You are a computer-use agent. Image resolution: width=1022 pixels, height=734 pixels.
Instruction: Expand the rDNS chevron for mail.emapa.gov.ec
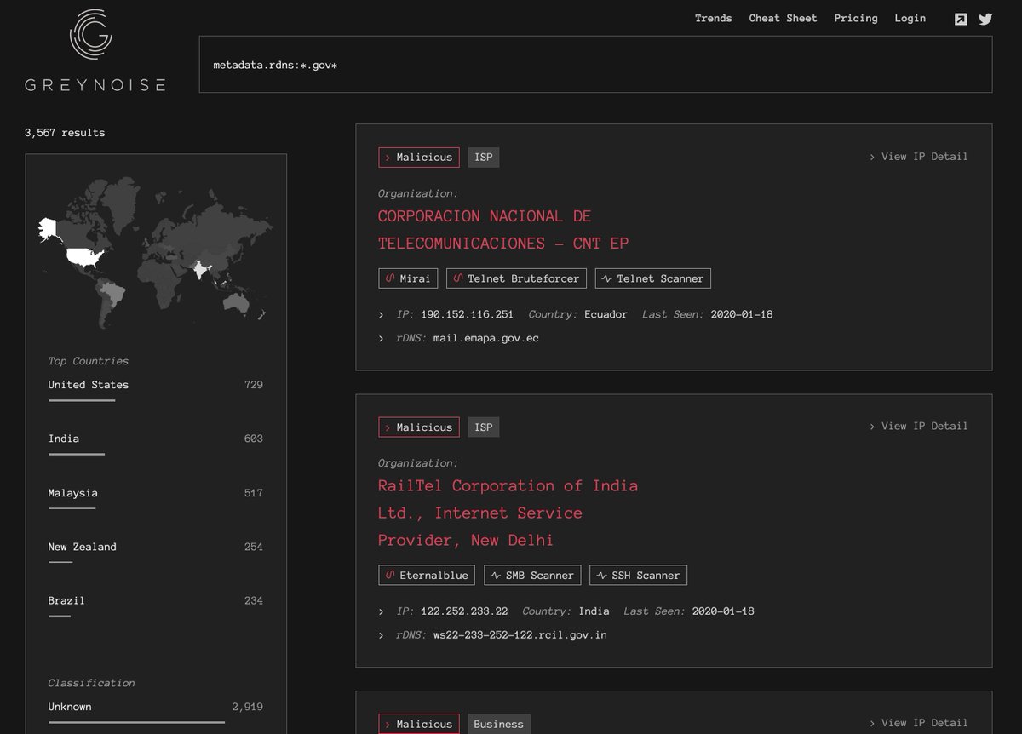pyautogui.click(x=382, y=339)
